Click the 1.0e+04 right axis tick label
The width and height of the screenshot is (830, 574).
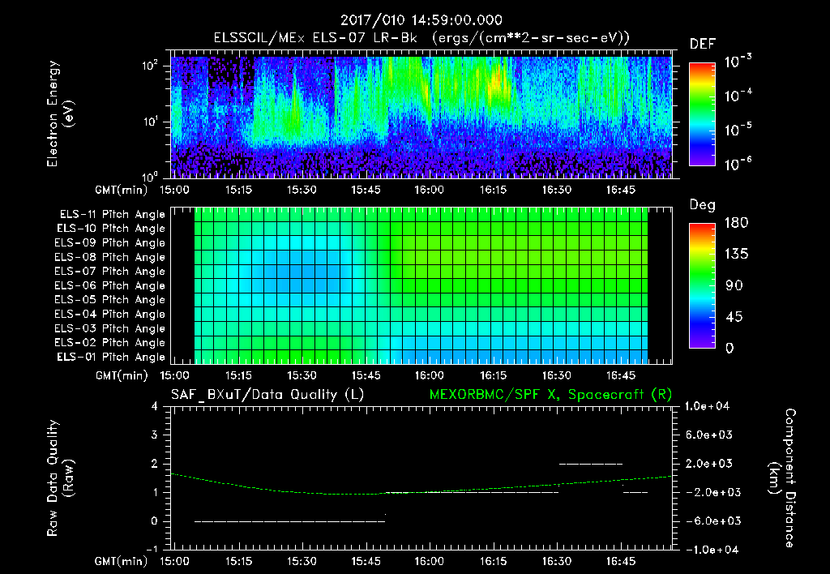click(x=707, y=407)
